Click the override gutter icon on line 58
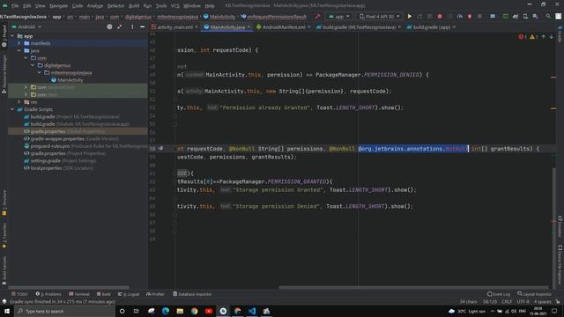The height and width of the screenshot is (317, 564). pyautogui.click(x=160, y=148)
